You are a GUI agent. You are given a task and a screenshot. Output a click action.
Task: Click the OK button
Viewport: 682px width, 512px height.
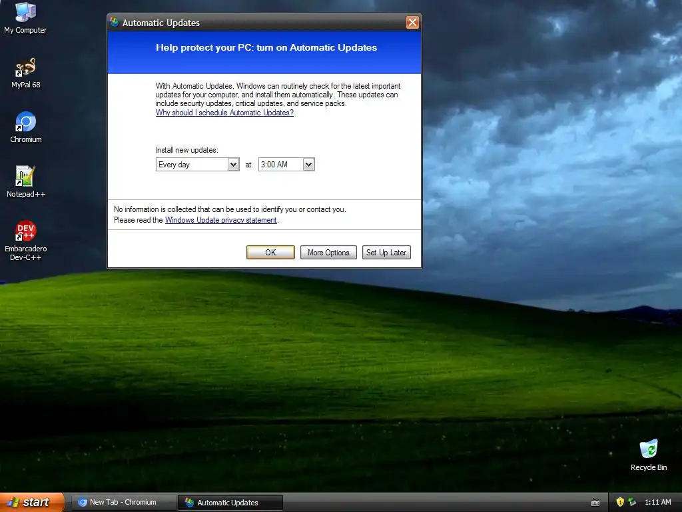(x=270, y=253)
